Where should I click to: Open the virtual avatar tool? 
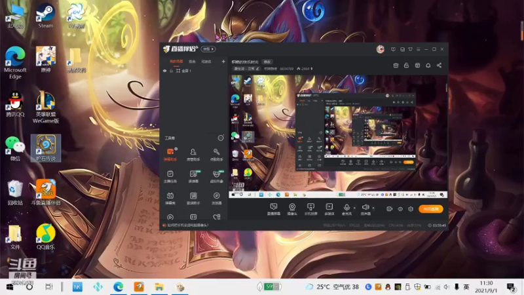pyautogui.click(x=216, y=176)
